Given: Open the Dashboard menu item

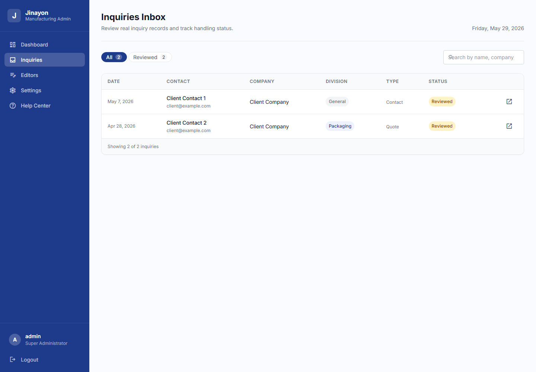Looking at the screenshot, I should tap(45, 45).
